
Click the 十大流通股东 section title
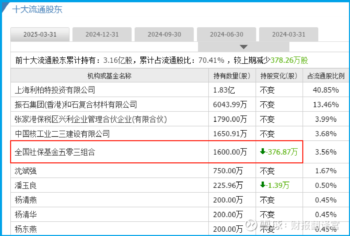37,9
